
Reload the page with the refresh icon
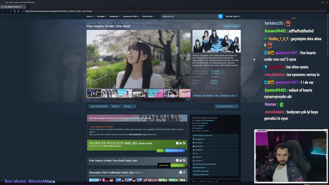click(11, 11)
